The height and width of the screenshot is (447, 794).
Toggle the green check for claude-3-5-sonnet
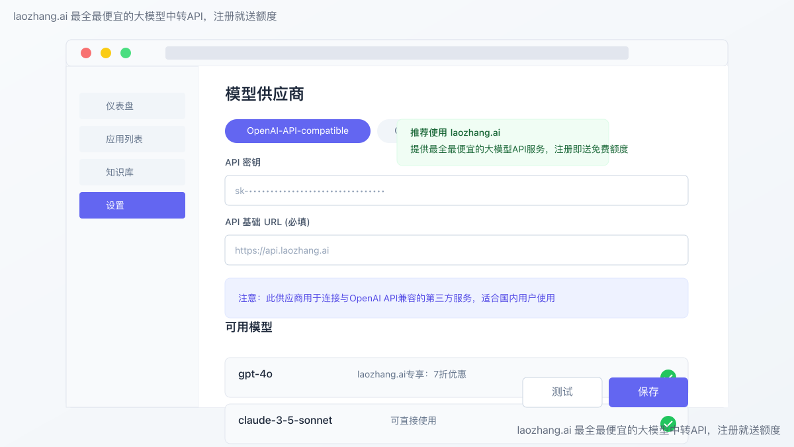pyautogui.click(x=668, y=423)
